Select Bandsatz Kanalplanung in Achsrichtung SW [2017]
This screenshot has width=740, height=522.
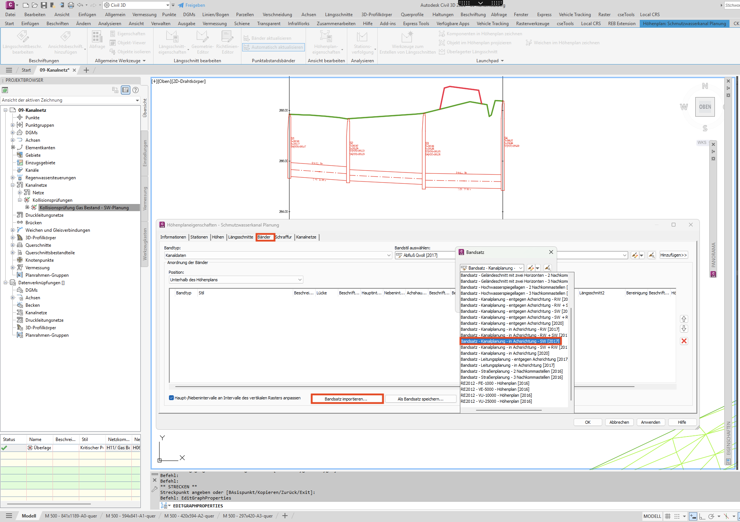(x=510, y=341)
